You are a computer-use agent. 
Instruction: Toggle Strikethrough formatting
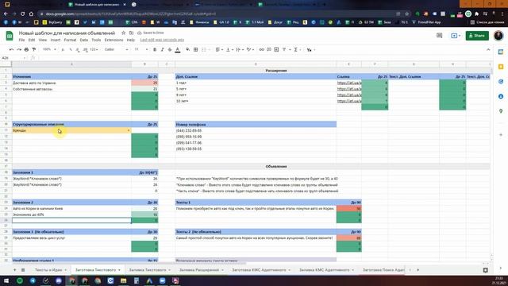pyautogui.click(x=170, y=49)
